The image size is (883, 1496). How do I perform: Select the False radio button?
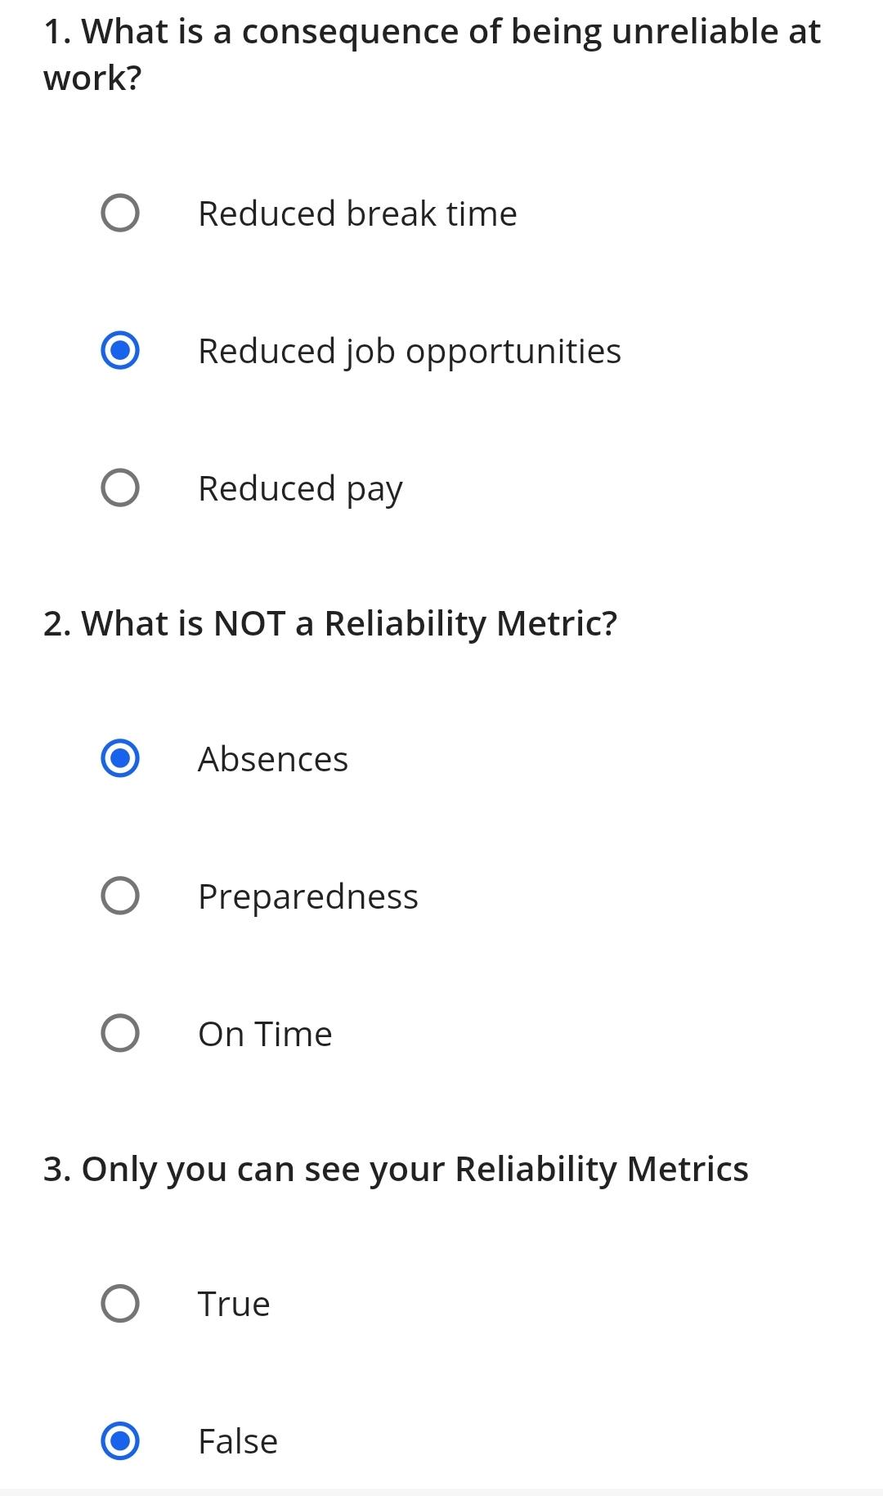point(121,1442)
